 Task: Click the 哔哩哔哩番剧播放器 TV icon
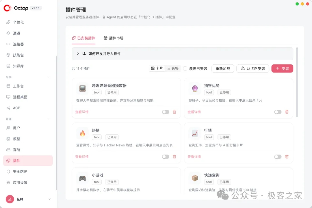click(x=82, y=88)
